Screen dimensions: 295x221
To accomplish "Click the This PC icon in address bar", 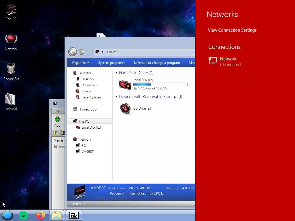I will click(97, 52).
